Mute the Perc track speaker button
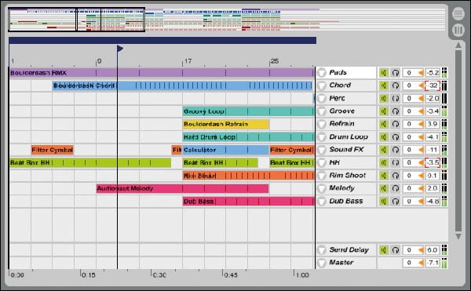The image size is (471, 291). (x=384, y=98)
